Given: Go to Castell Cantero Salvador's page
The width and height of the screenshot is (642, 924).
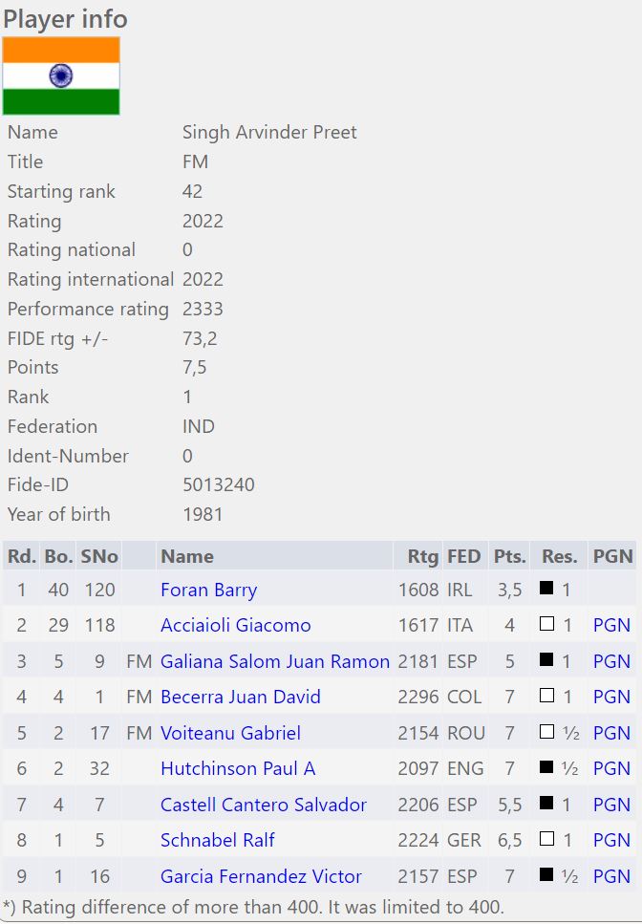Looking at the screenshot, I should [x=263, y=805].
